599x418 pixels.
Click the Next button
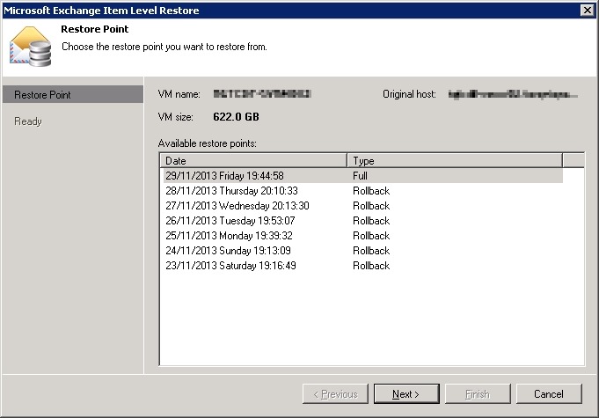click(406, 393)
